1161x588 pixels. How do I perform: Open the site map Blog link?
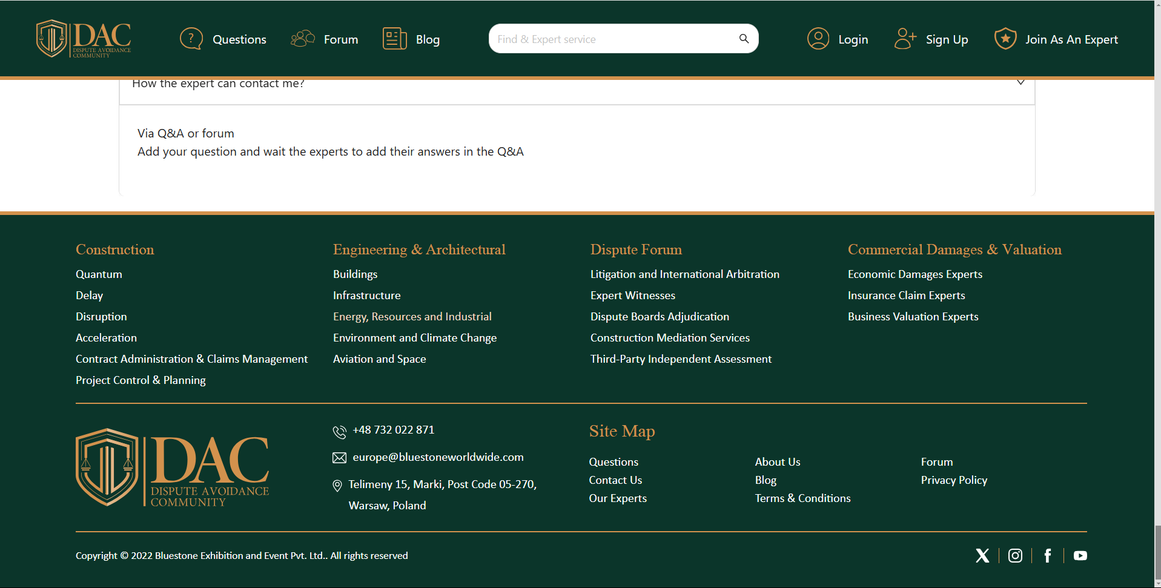coord(766,480)
